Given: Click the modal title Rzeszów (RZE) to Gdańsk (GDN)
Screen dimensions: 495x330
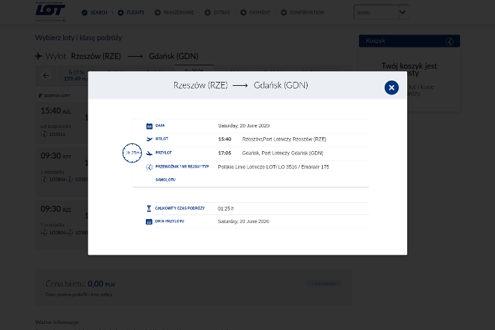Looking at the screenshot, I should 240,85.
